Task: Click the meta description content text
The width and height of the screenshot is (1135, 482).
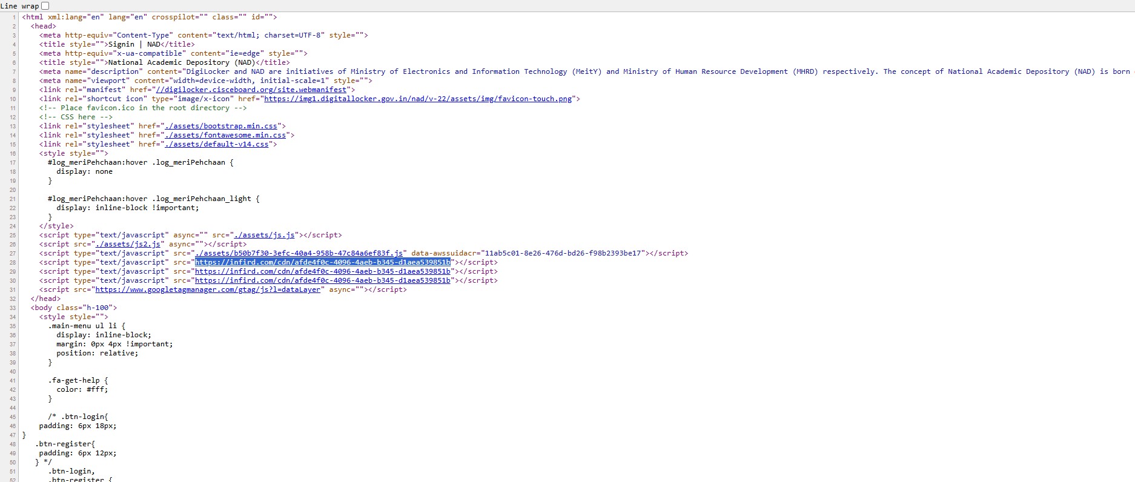Action: point(660,71)
